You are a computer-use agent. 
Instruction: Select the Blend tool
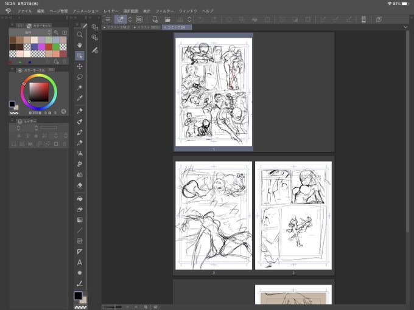click(x=80, y=175)
